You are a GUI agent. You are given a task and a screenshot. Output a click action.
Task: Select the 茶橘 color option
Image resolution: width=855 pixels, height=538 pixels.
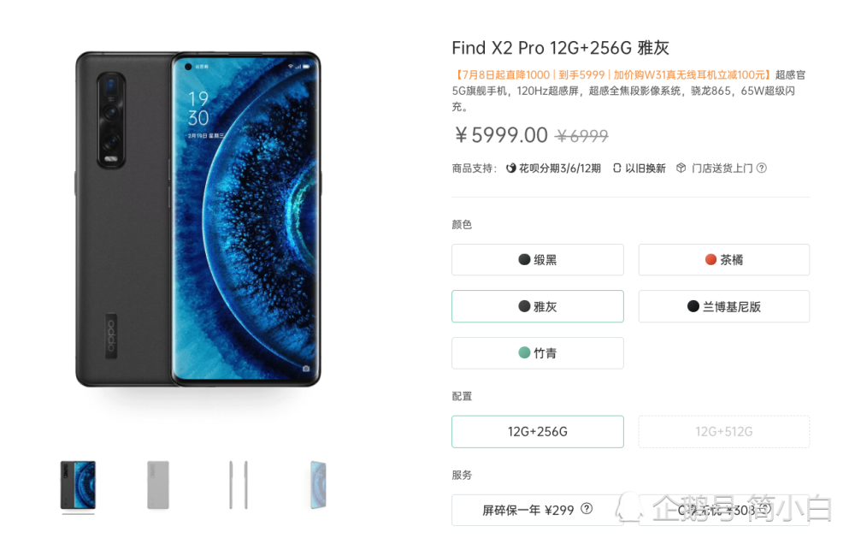(x=723, y=260)
